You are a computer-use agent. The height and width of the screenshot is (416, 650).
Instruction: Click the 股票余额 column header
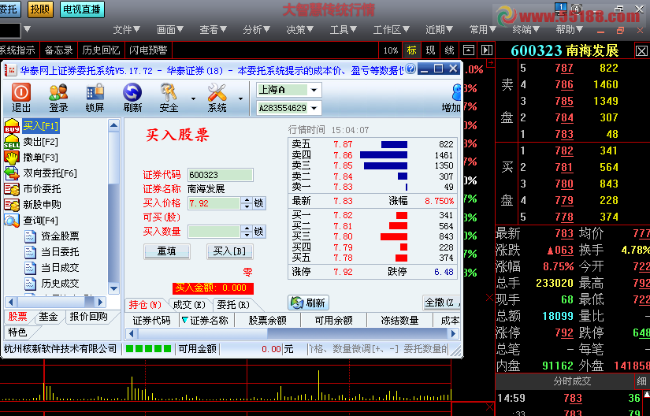pos(268,321)
